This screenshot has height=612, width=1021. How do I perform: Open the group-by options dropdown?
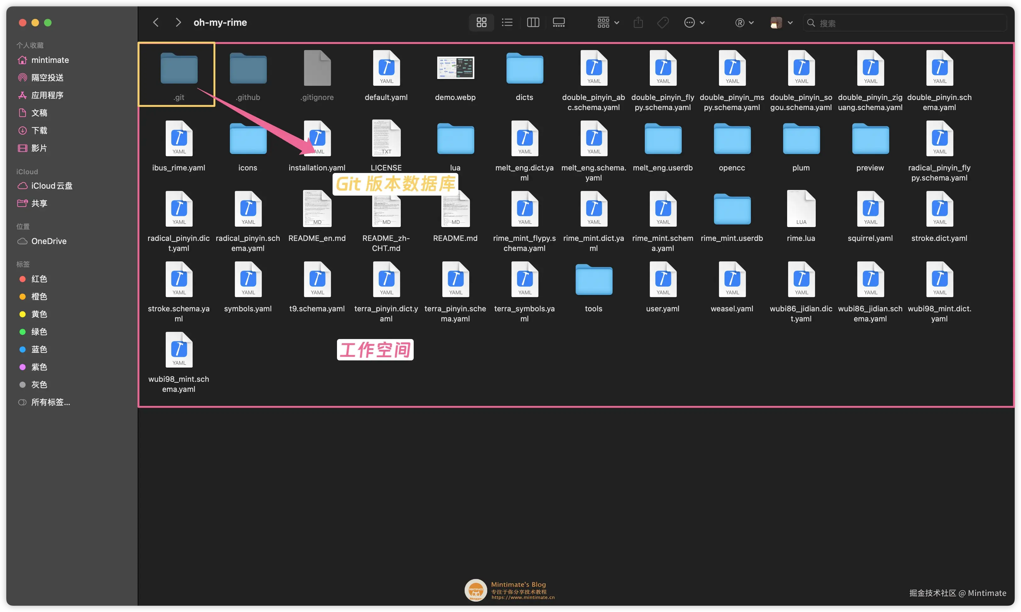click(608, 23)
